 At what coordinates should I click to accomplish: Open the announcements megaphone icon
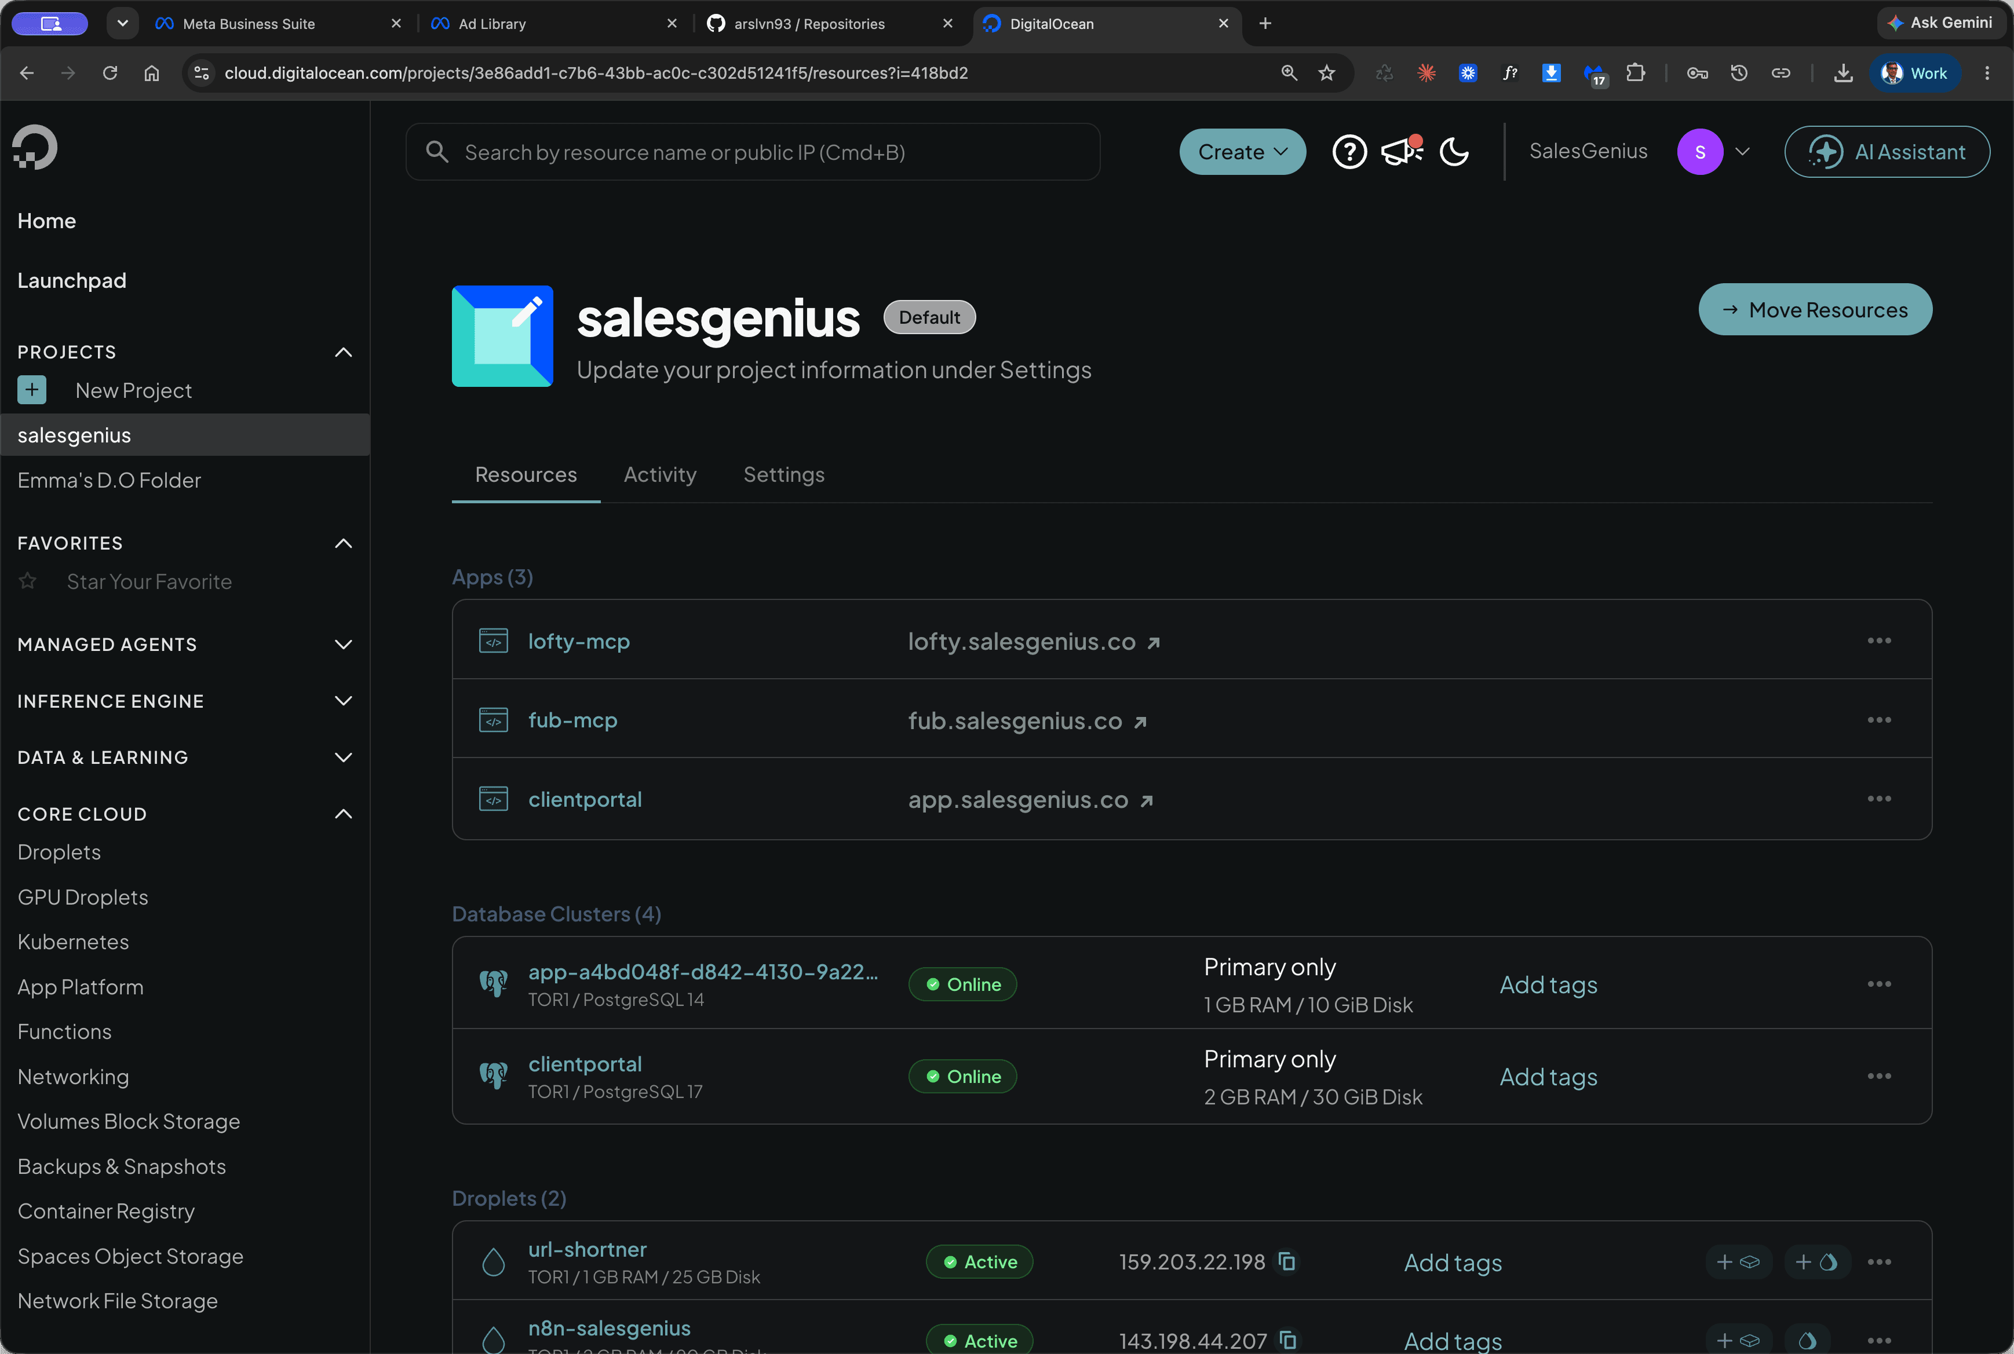point(1402,151)
